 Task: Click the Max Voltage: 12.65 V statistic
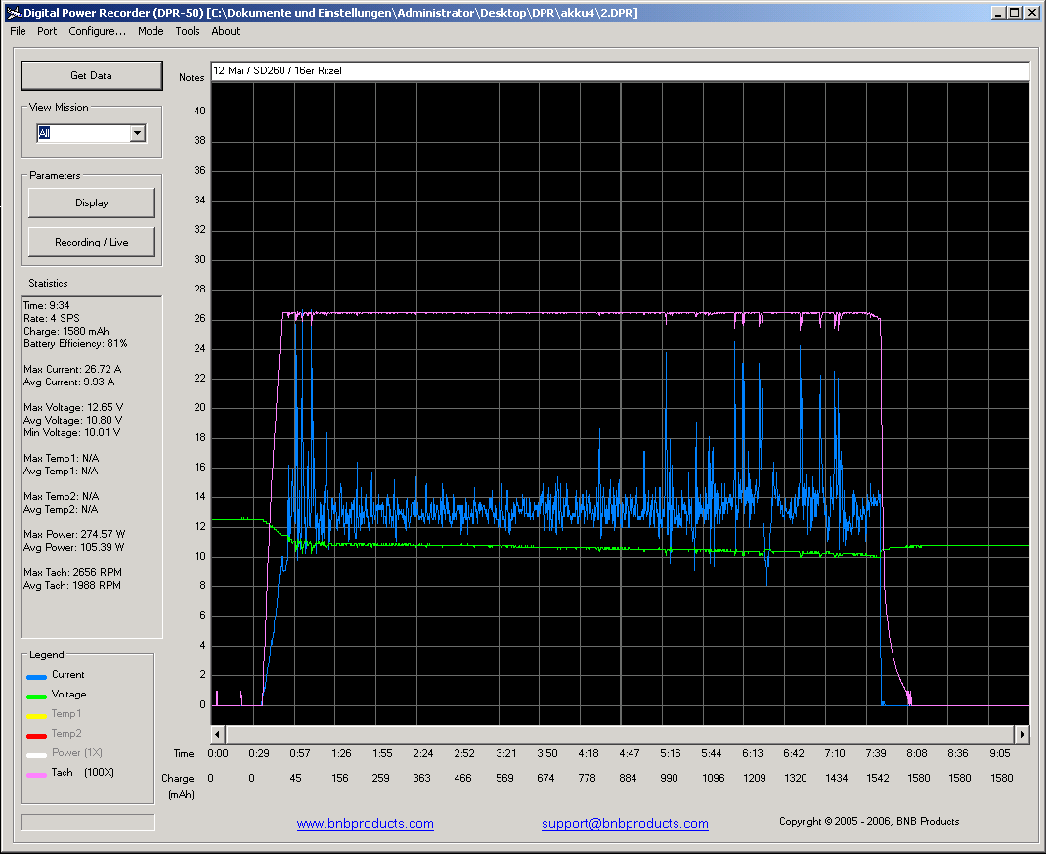click(x=73, y=407)
